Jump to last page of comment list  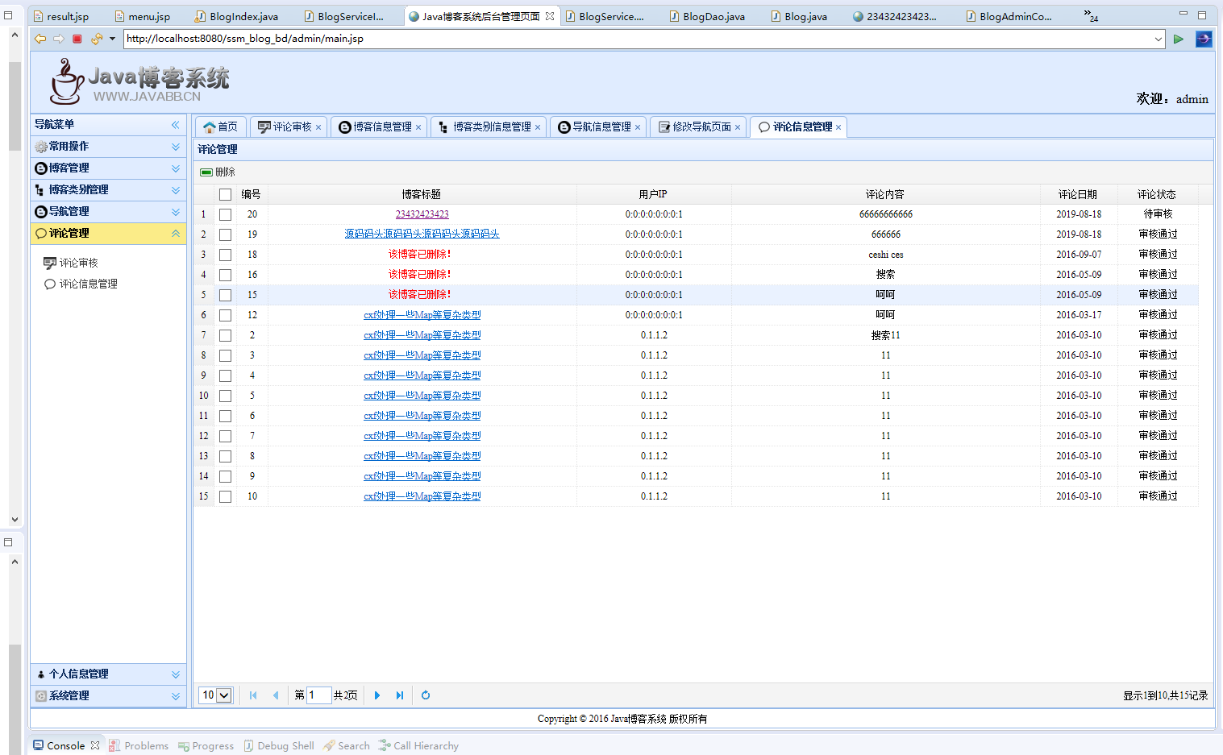click(x=399, y=695)
